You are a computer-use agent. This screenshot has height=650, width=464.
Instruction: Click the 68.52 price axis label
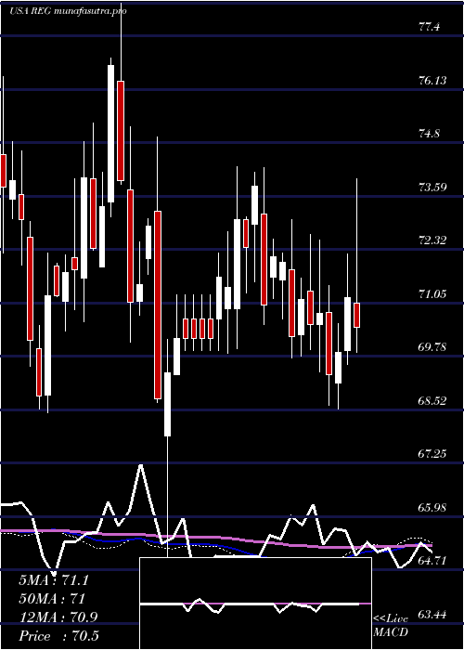coord(432,400)
